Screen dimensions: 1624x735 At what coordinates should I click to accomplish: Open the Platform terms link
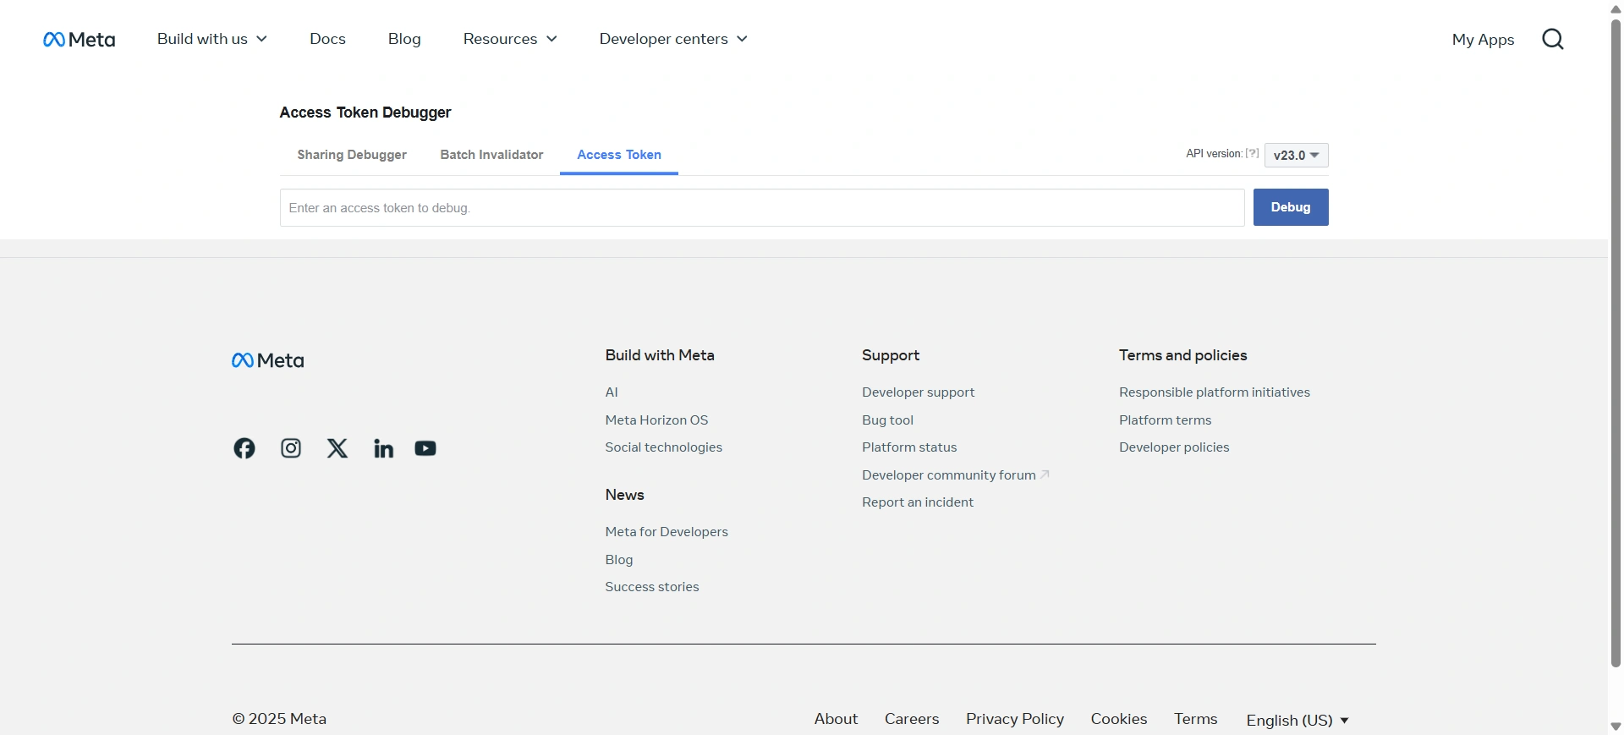point(1165,420)
